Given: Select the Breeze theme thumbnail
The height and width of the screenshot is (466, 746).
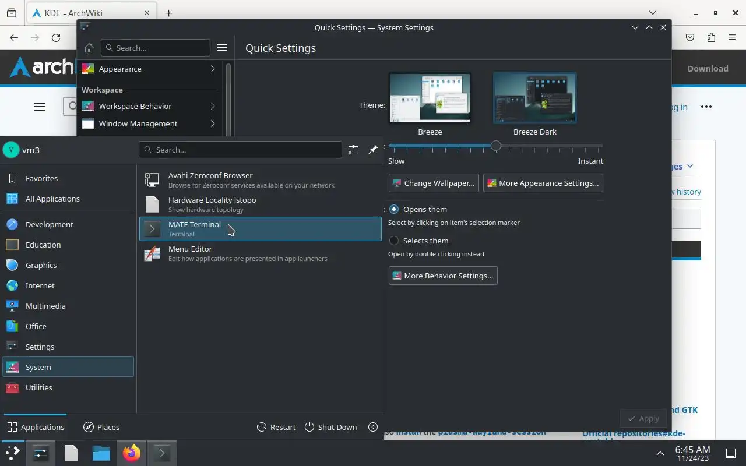Looking at the screenshot, I should [x=430, y=98].
